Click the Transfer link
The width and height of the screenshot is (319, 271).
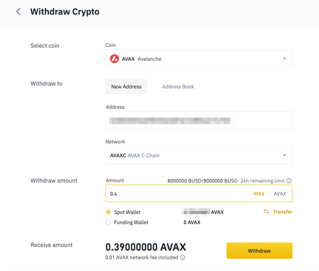283,212
